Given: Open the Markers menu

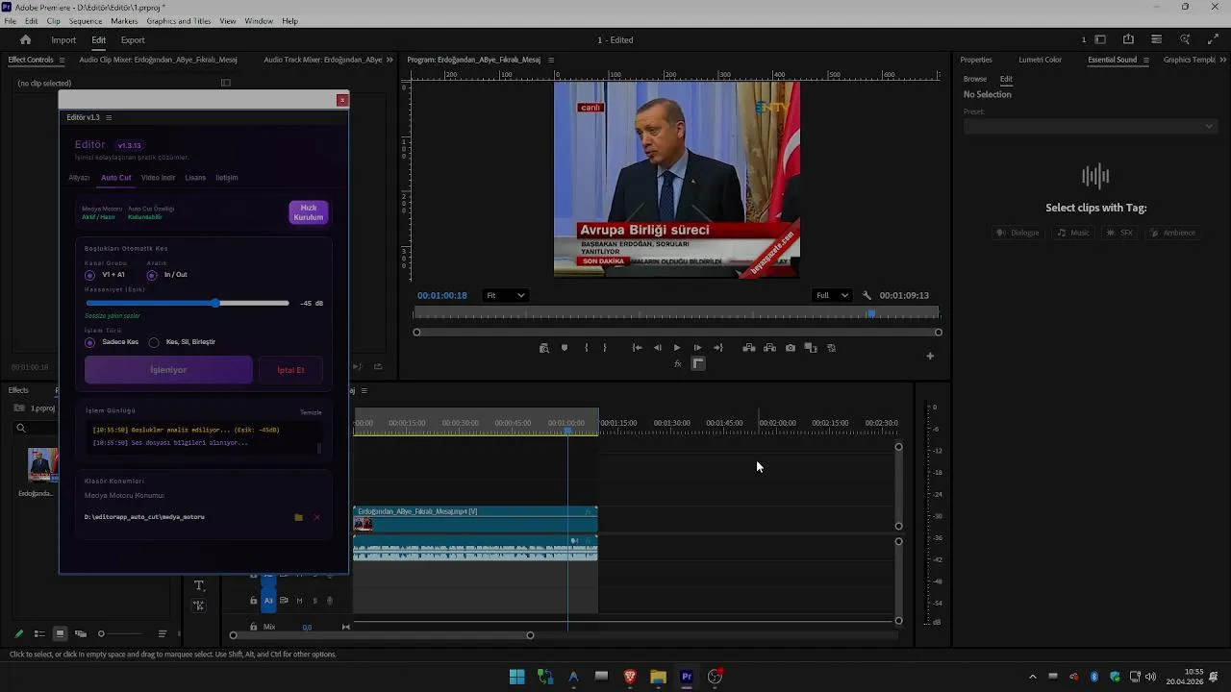Looking at the screenshot, I should tap(124, 21).
